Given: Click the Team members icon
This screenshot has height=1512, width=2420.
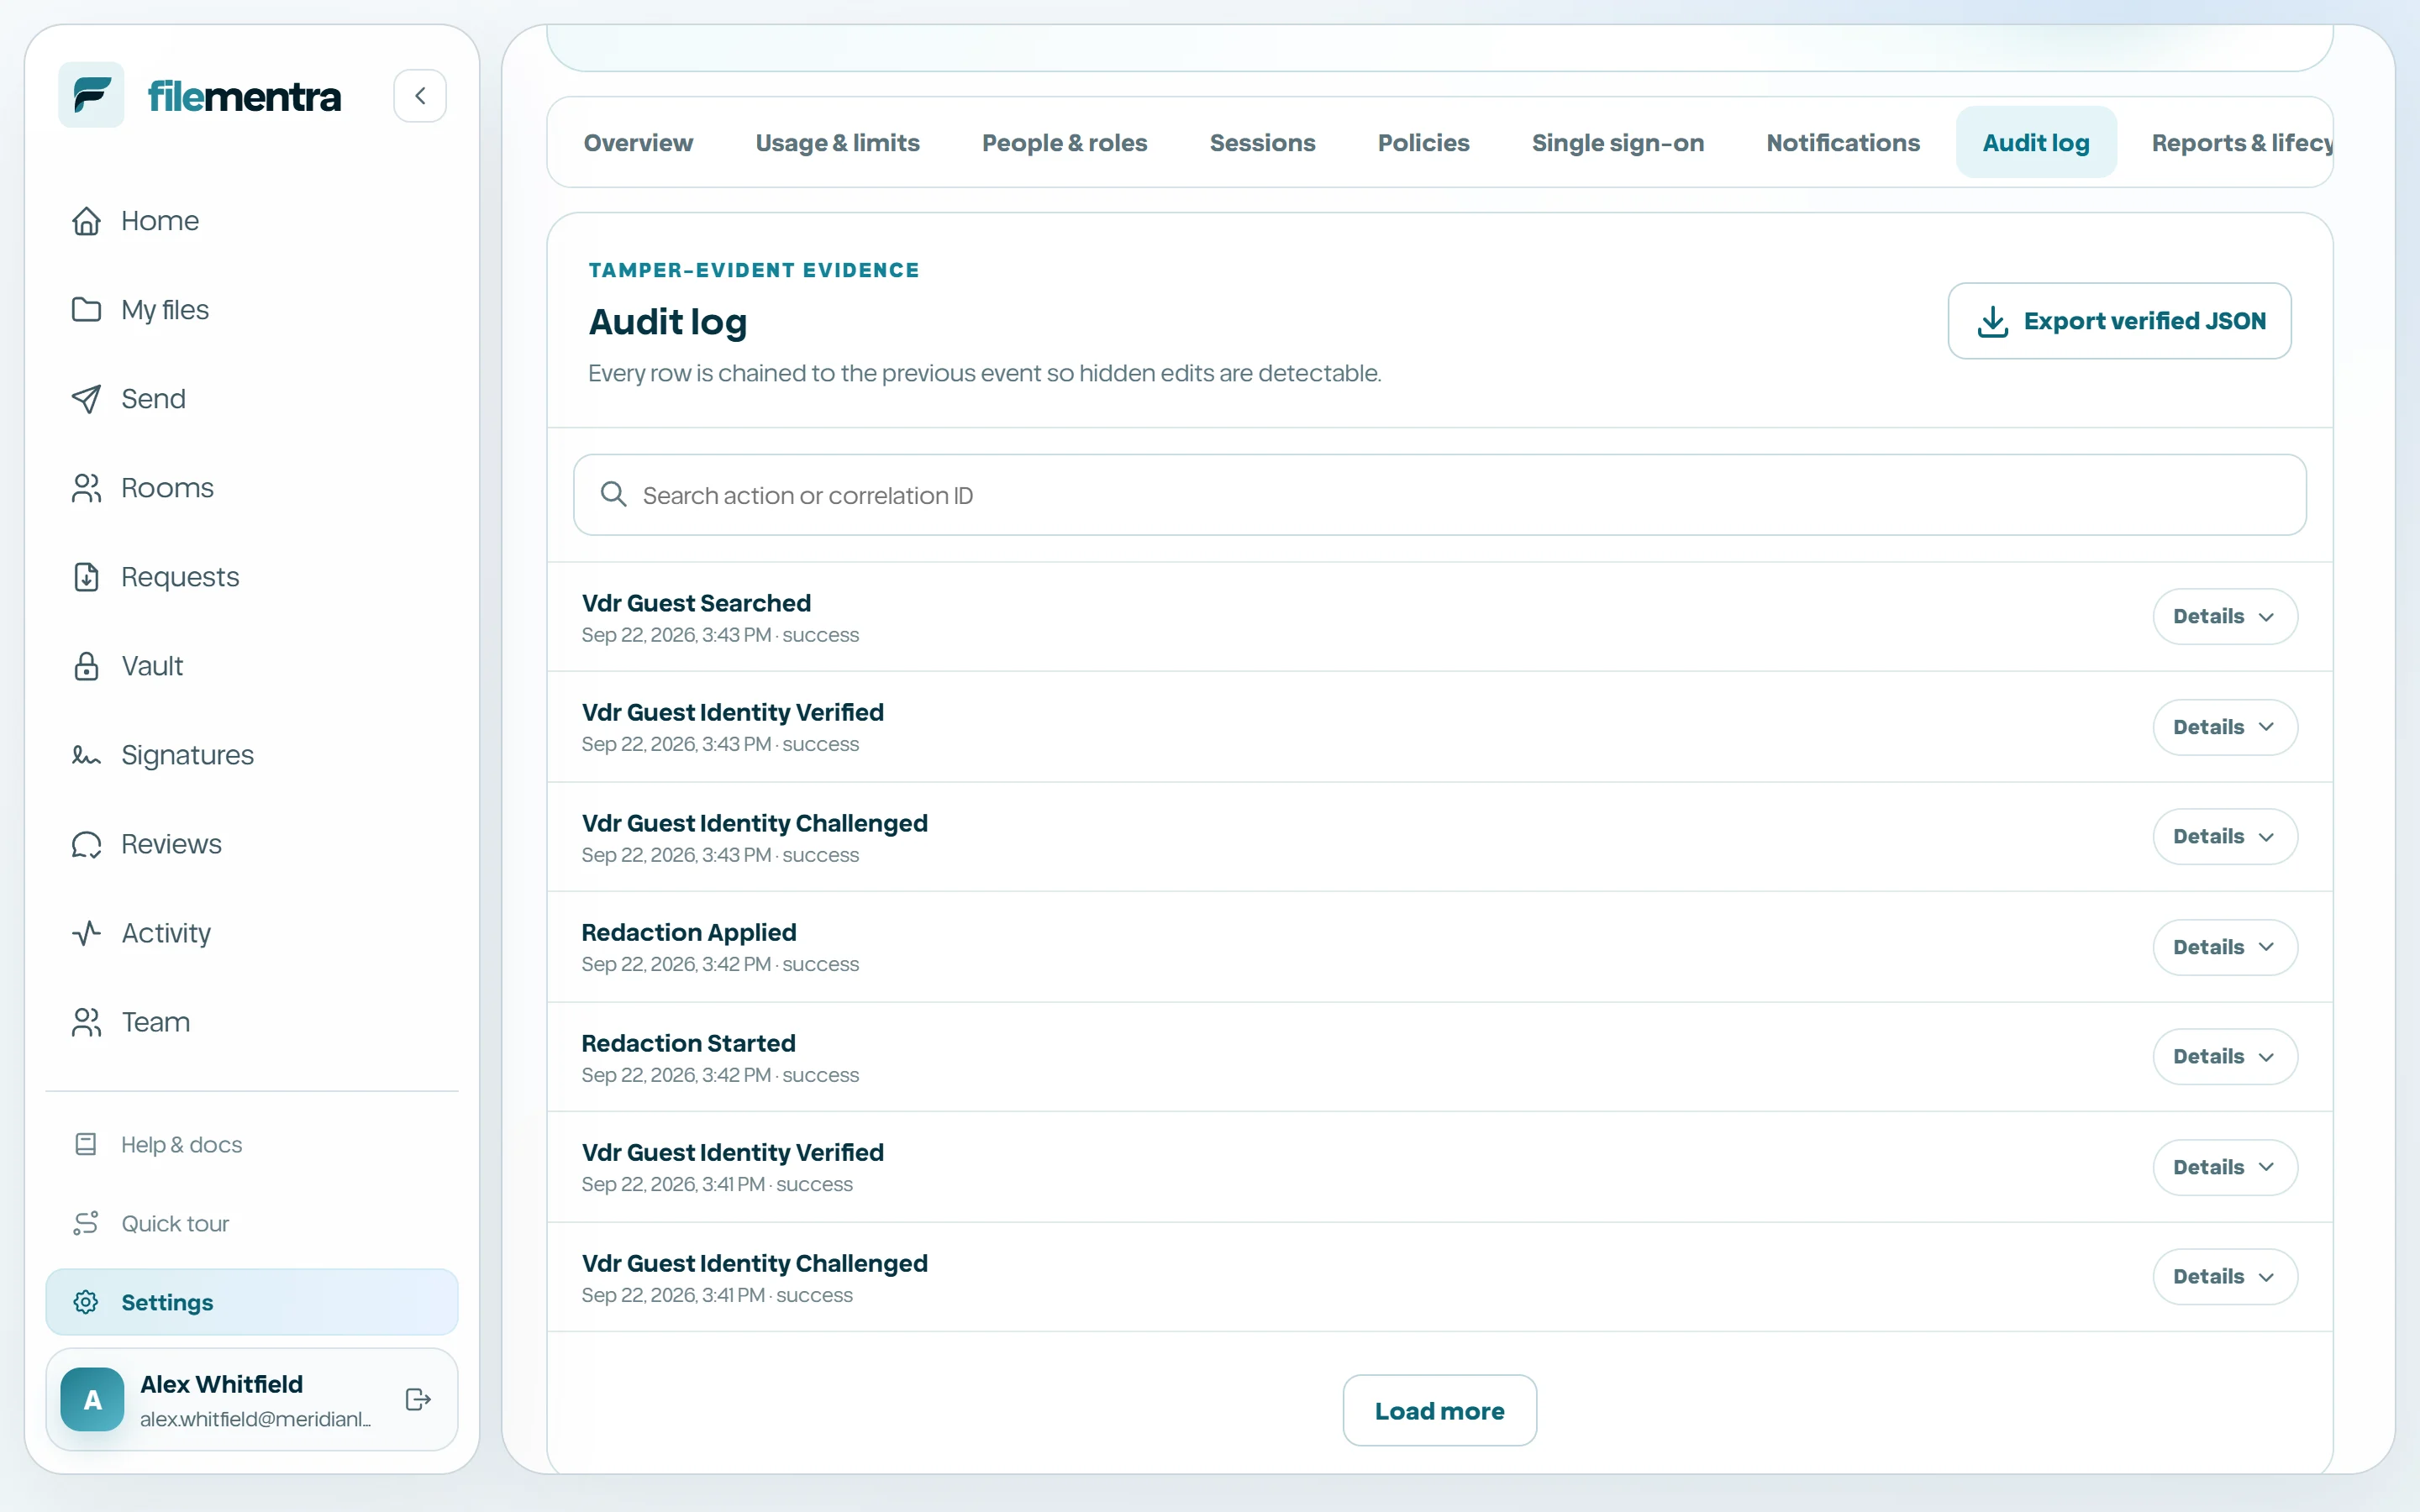Looking at the screenshot, I should [86, 1022].
